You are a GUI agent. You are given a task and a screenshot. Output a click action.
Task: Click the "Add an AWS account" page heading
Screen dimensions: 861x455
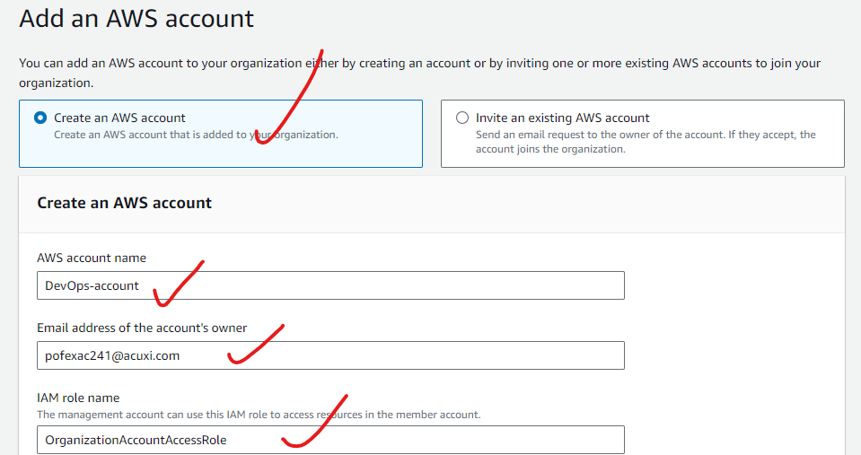[136, 18]
